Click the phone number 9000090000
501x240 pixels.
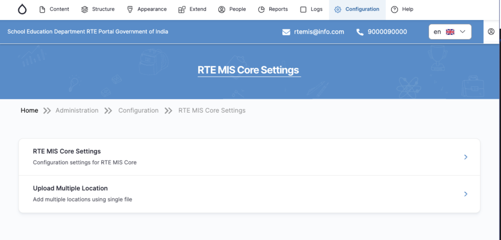387,32
